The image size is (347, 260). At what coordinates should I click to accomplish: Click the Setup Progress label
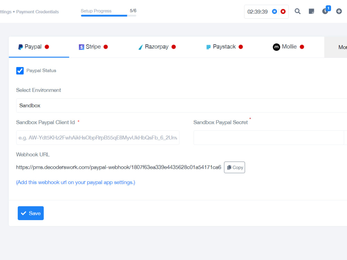[96, 11]
